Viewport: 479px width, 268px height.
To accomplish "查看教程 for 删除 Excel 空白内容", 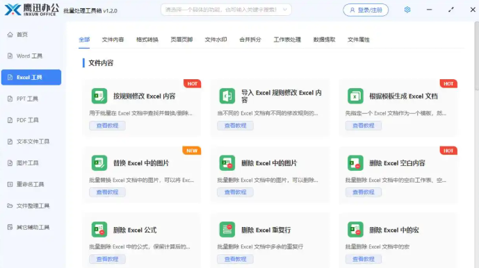I will pos(363,192).
